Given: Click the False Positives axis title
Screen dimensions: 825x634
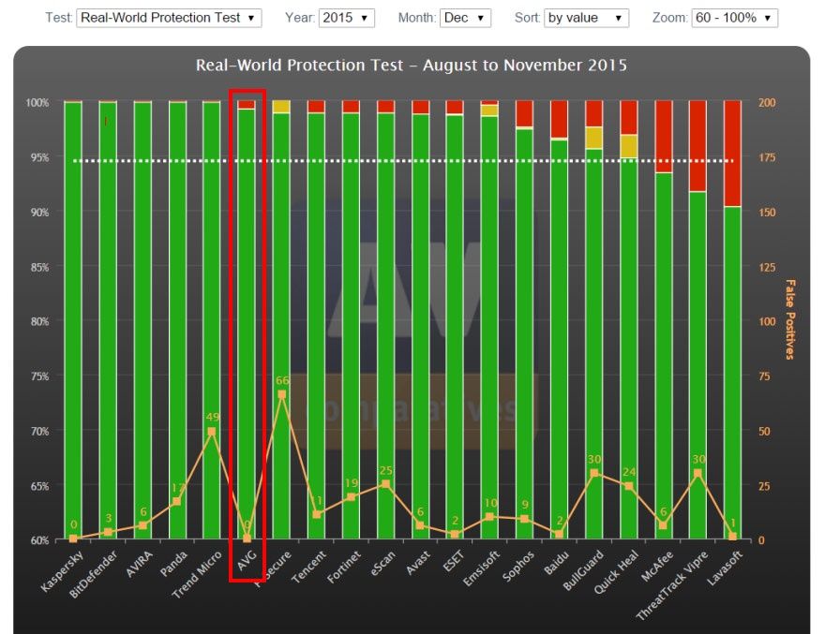Looking at the screenshot, I should pos(789,319).
